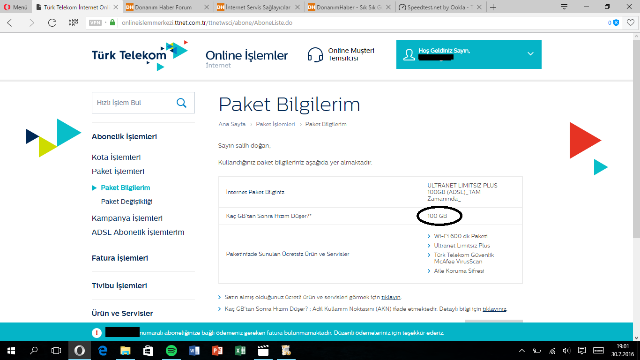Open Kampanya İşlemleri in sidebar
This screenshot has width=640, height=360.
pos(127,218)
